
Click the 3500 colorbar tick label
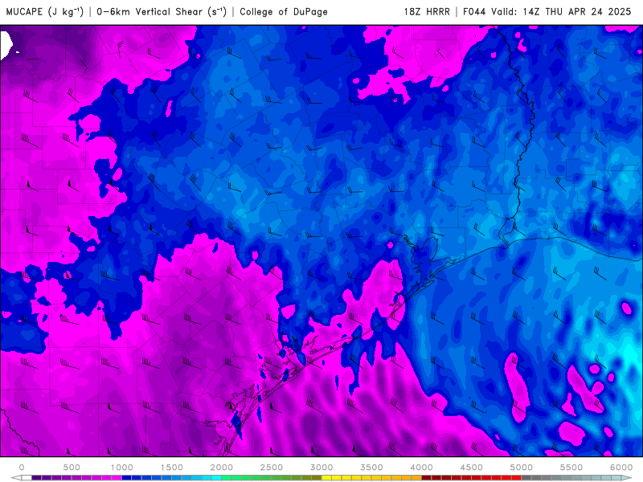pyautogui.click(x=371, y=468)
